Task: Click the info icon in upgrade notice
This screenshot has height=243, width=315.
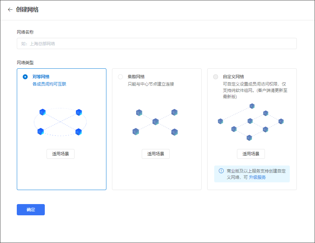Action: 221,171
